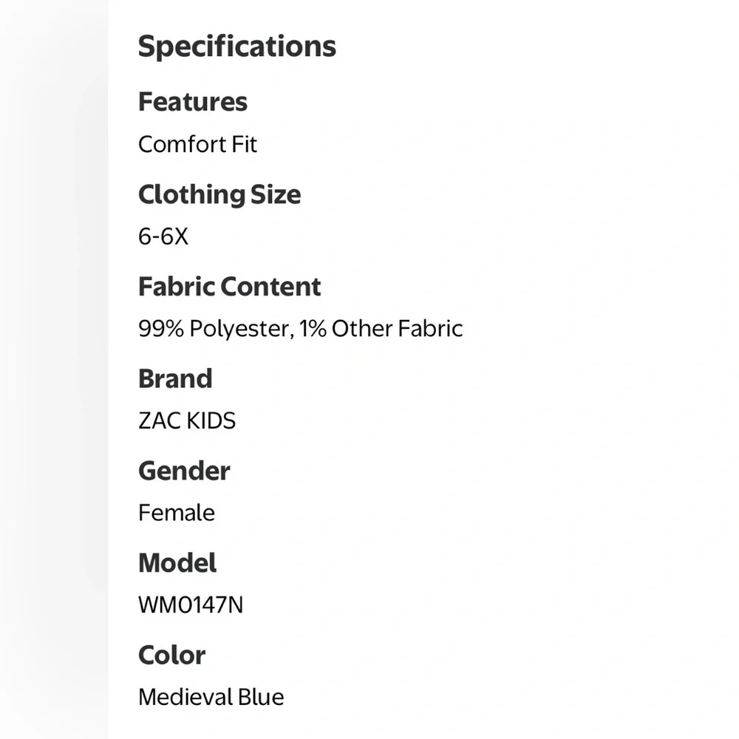Click the 99% Polyester text
739x739 pixels.
[x=217, y=329]
